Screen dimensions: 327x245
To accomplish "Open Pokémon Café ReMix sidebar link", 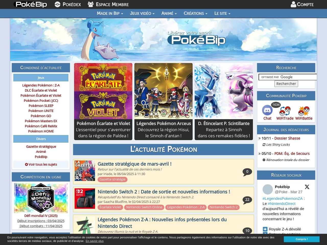I will pos(41,126).
